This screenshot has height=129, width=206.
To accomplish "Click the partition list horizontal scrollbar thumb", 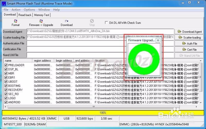I will pos(94,107).
